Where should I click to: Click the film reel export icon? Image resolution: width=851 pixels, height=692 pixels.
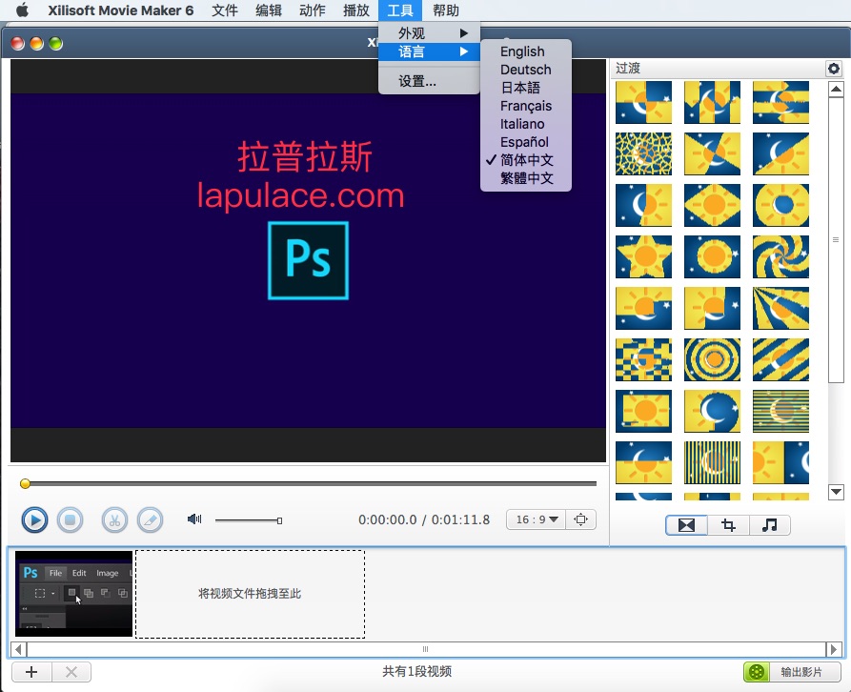(x=757, y=672)
